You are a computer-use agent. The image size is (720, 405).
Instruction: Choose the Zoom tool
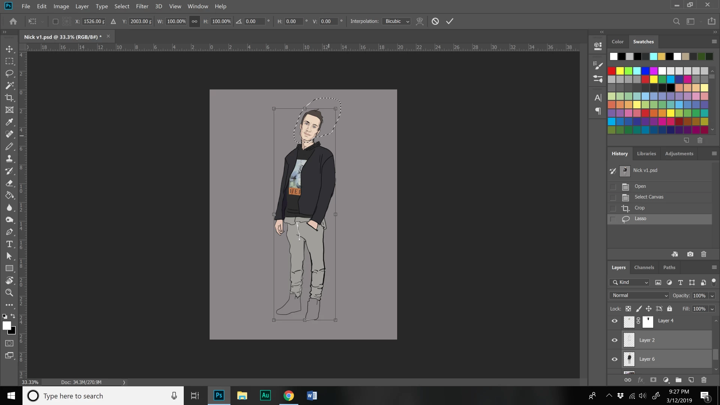(9, 293)
